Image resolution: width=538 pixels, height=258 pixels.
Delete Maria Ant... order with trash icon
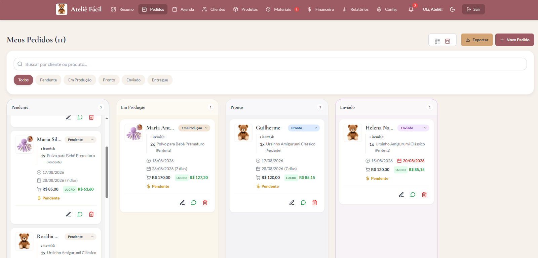click(205, 203)
